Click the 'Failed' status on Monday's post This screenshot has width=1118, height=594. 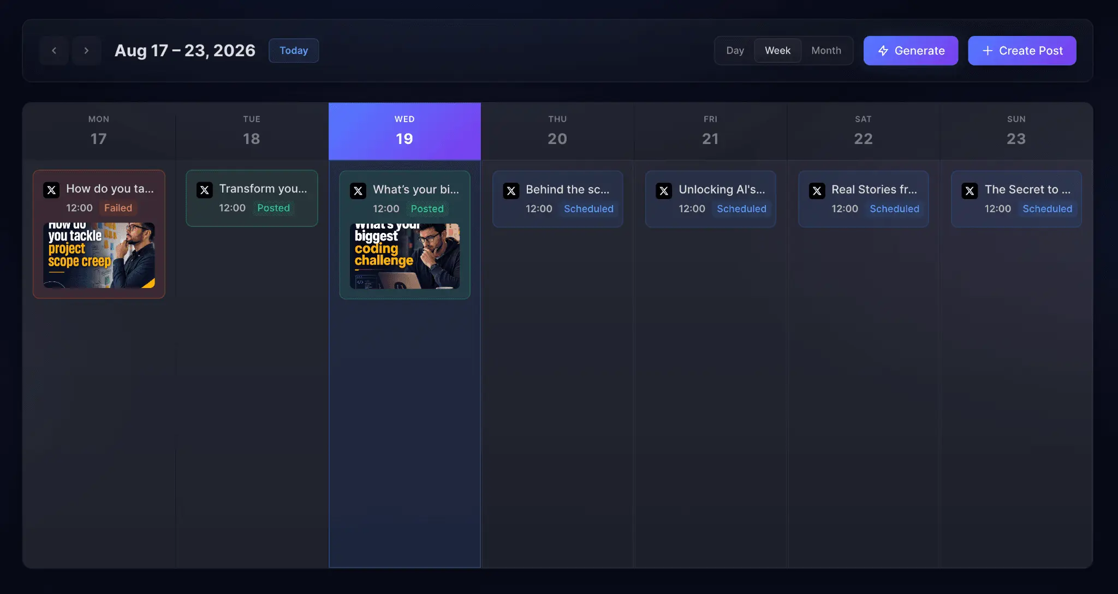click(x=118, y=208)
